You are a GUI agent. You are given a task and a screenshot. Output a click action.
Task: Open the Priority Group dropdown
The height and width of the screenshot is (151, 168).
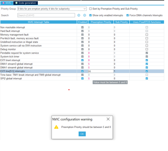point(52,9)
